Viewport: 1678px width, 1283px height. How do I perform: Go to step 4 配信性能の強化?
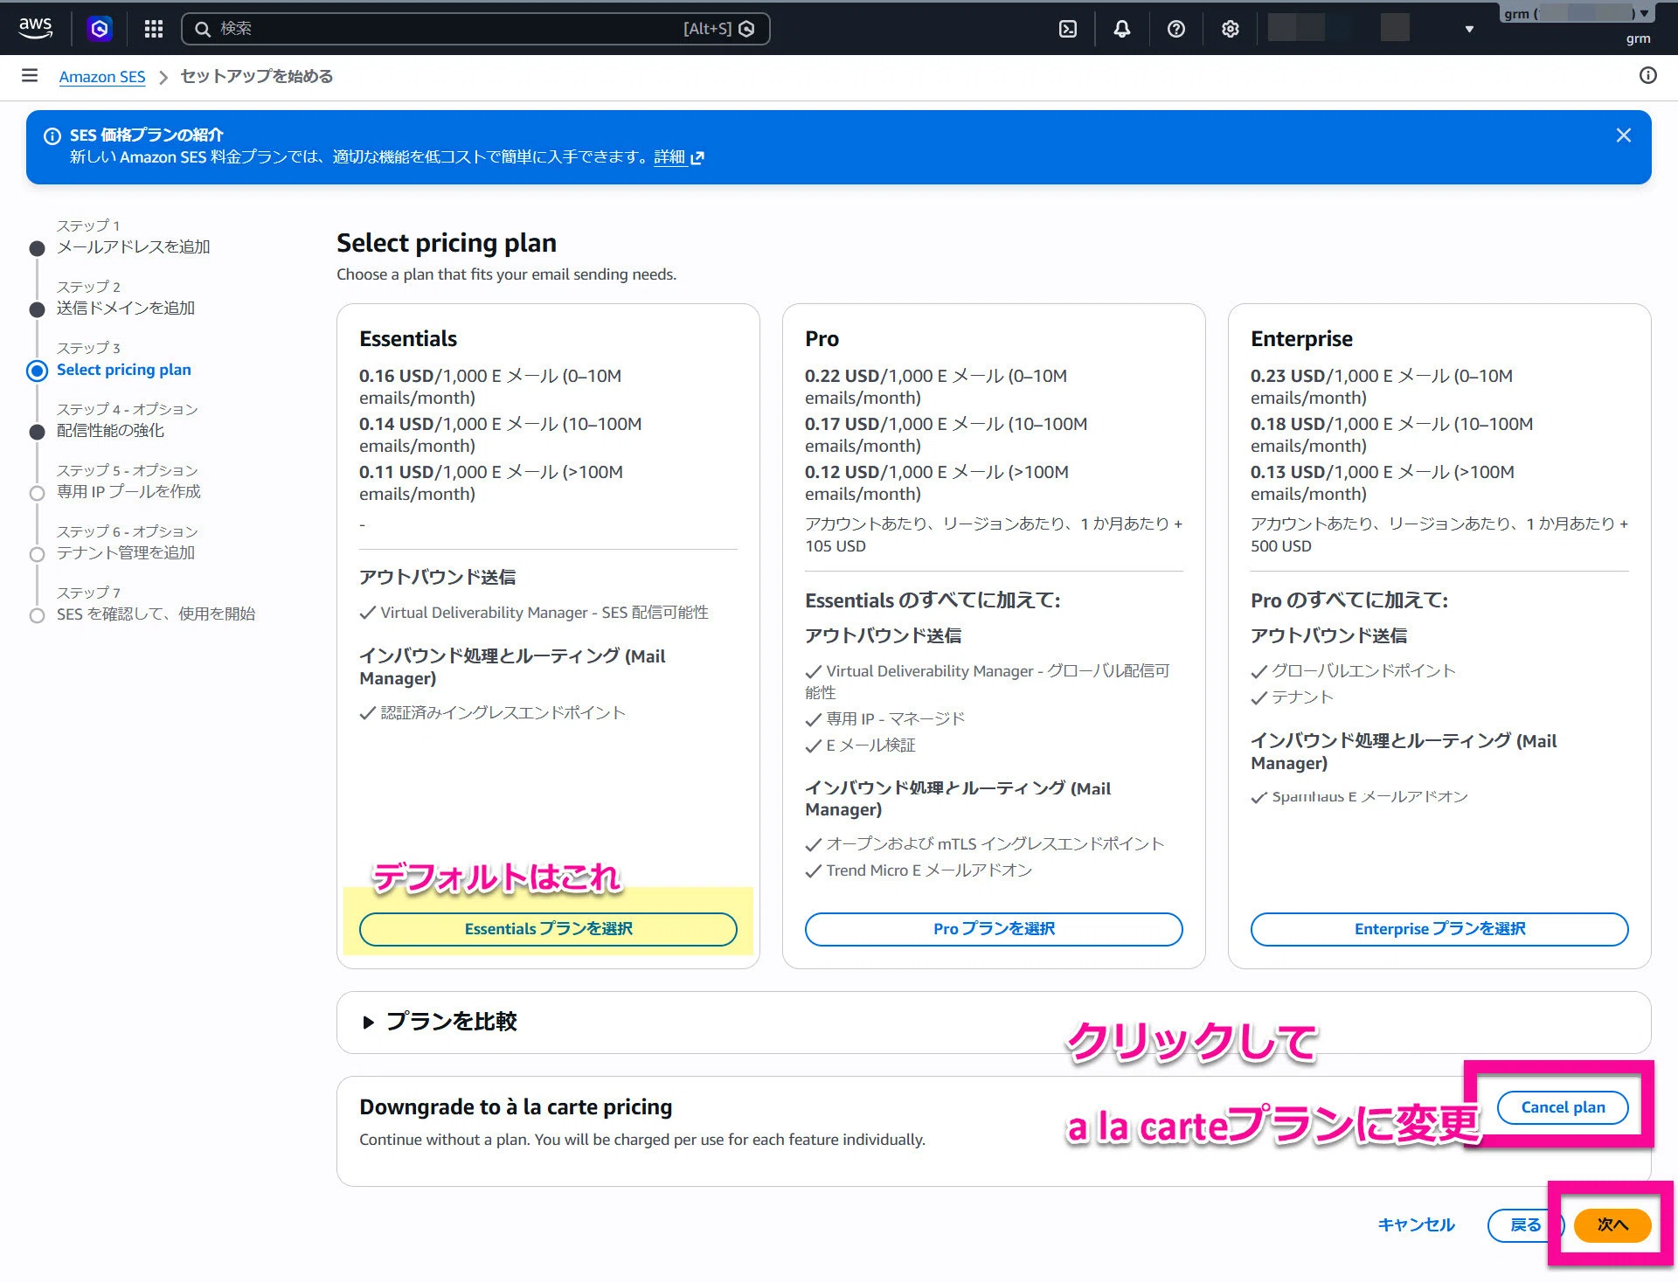110,431
